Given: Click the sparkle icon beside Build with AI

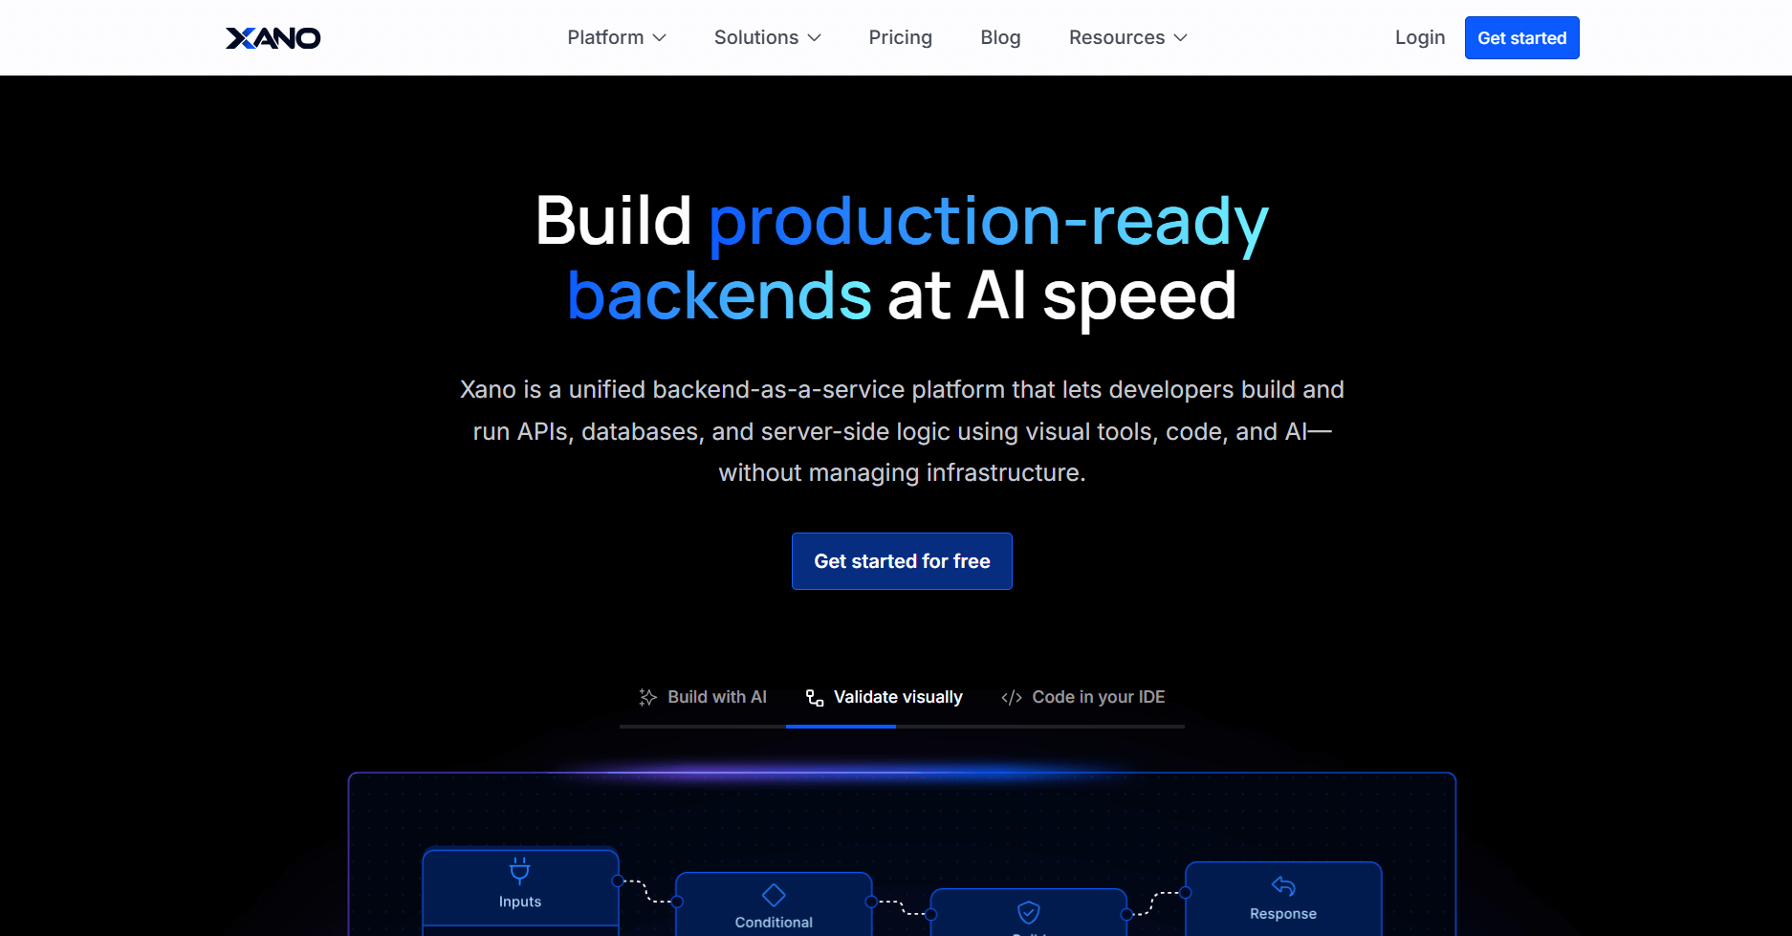Looking at the screenshot, I should click(647, 697).
